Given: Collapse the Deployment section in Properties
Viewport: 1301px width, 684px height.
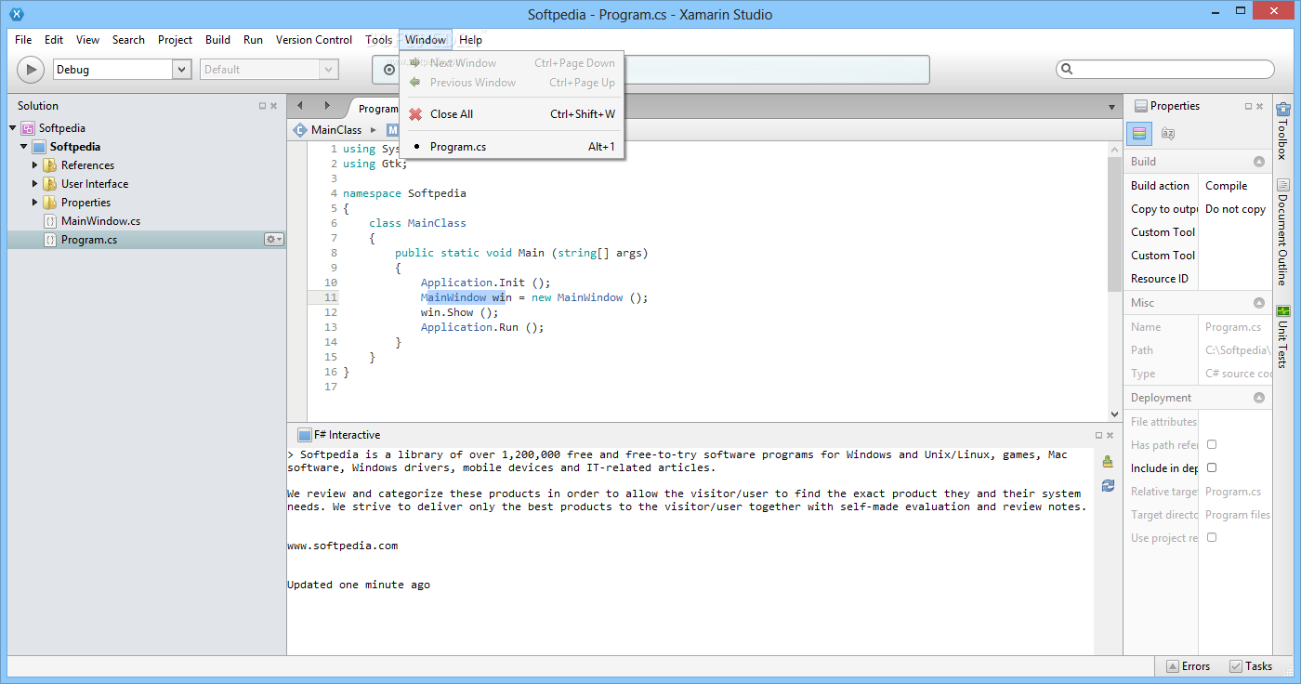Looking at the screenshot, I should [1259, 398].
